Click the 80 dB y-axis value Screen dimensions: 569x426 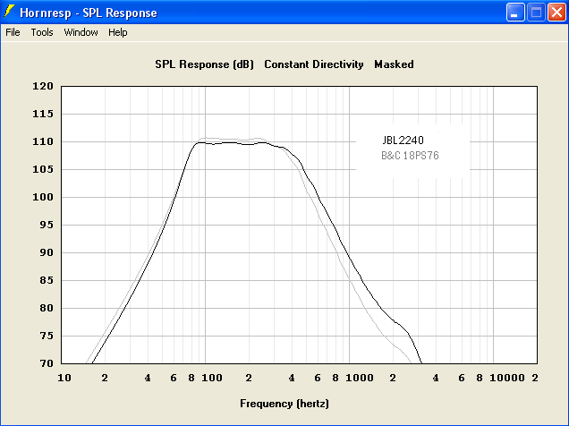[47, 308]
